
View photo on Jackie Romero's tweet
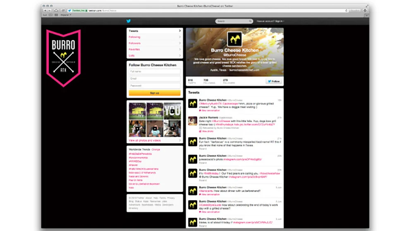coord(206,131)
